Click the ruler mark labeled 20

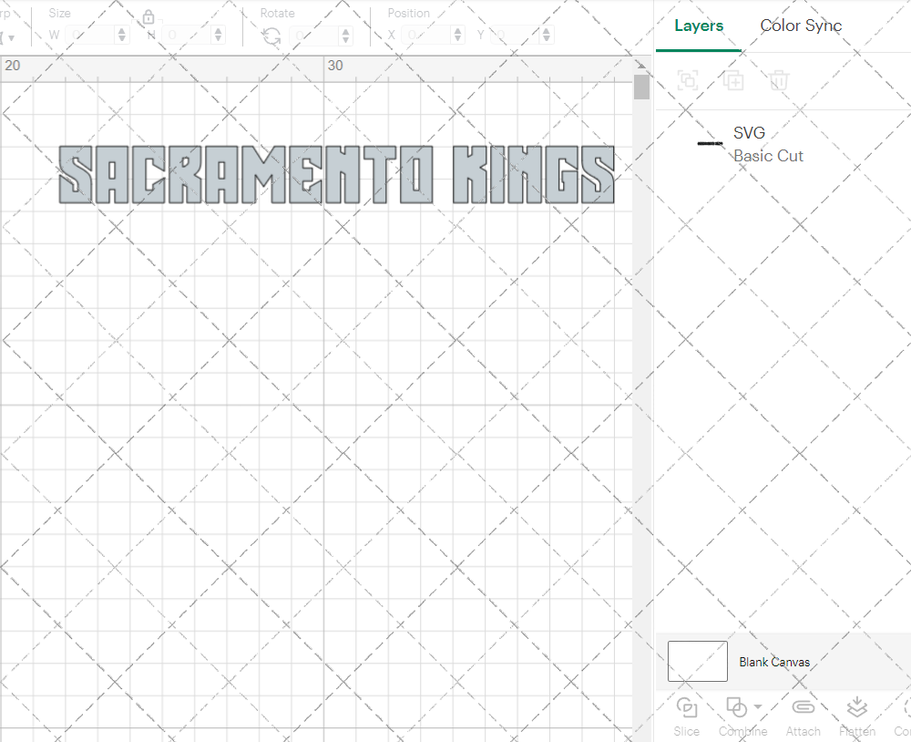coord(12,66)
